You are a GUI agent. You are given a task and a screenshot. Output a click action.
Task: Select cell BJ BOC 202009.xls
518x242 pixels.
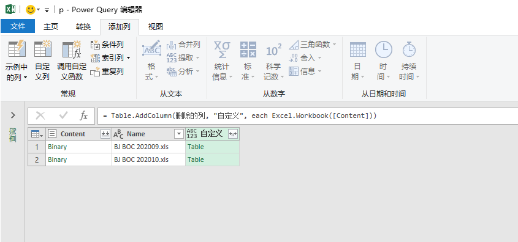tap(149, 147)
